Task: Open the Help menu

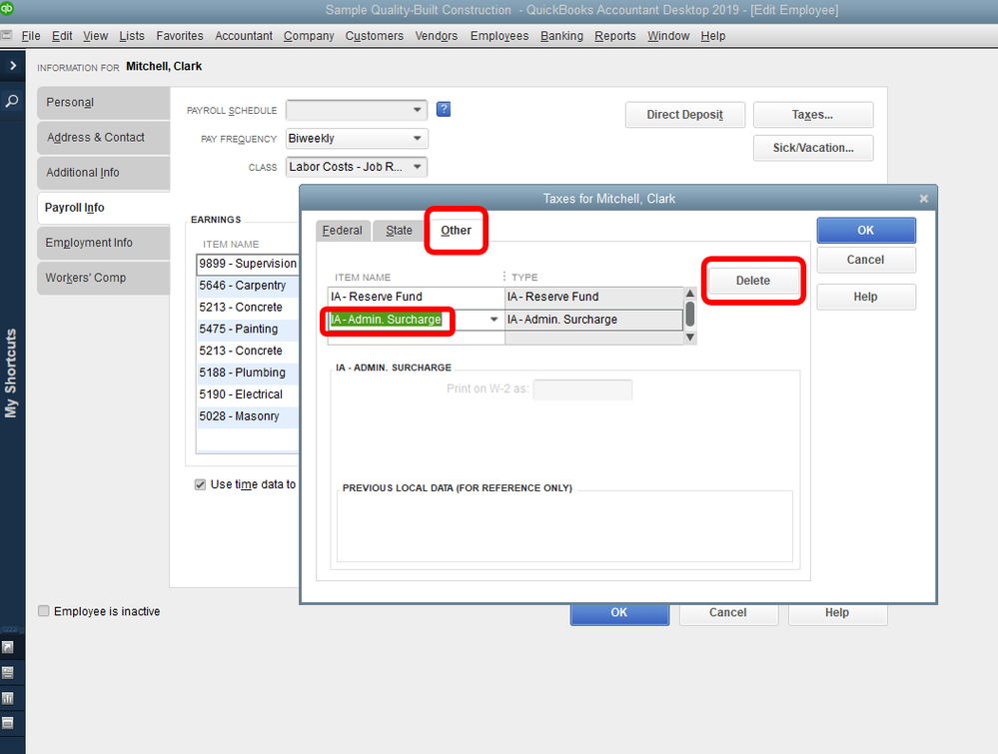Action: coord(713,36)
